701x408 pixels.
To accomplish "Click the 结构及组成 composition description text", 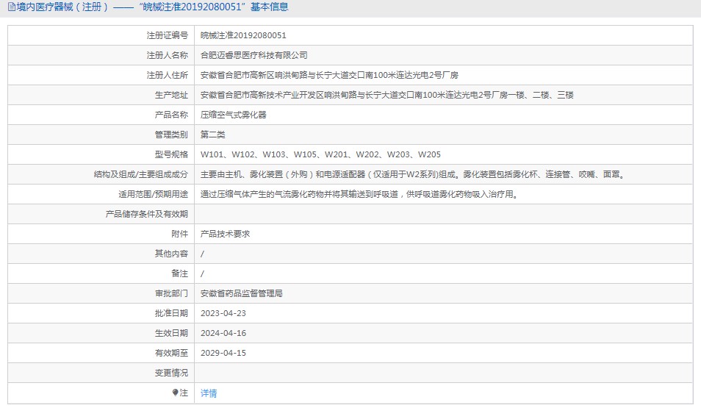I will pos(414,174).
